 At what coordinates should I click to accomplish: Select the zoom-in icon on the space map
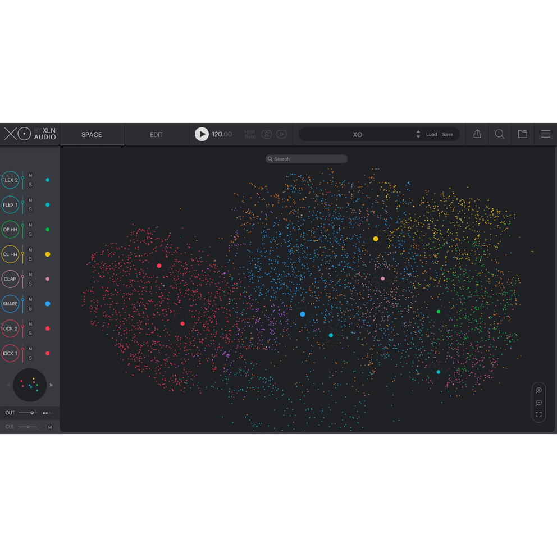pos(538,390)
